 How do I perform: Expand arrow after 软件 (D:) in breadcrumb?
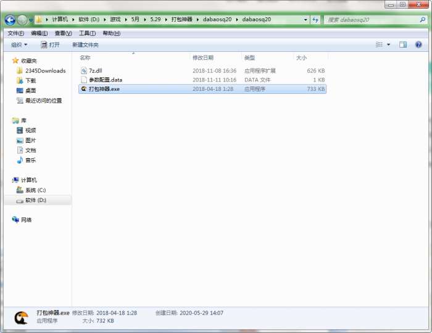coord(104,19)
